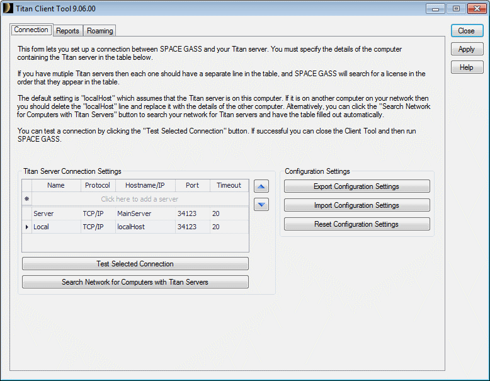The width and height of the screenshot is (490, 381).
Task: Click here to add a server row
Action: pyautogui.click(x=140, y=199)
